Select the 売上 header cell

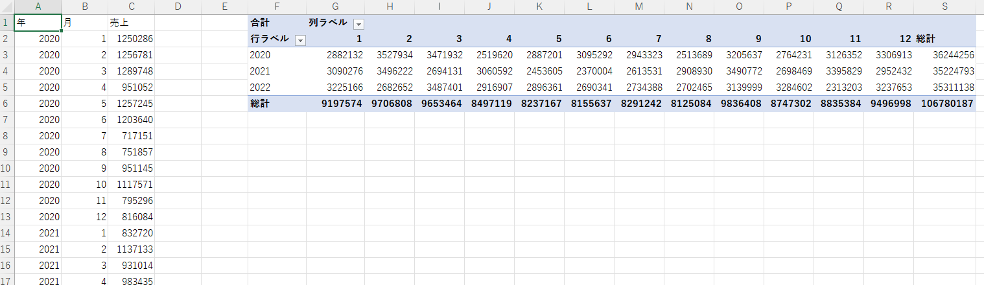131,23
